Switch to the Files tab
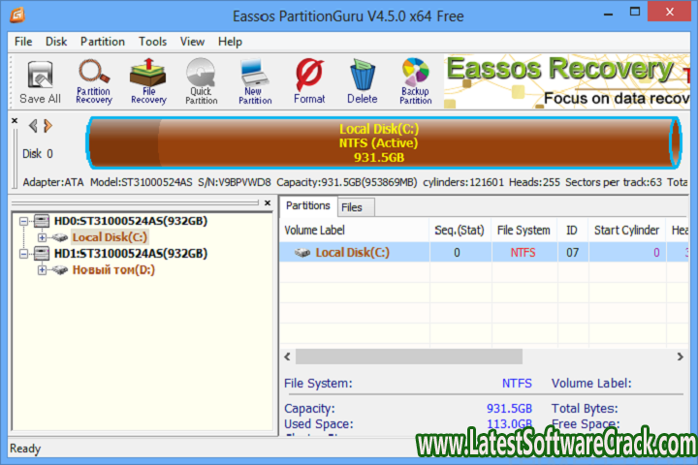The height and width of the screenshot is (465, 698). coord(352,207)
